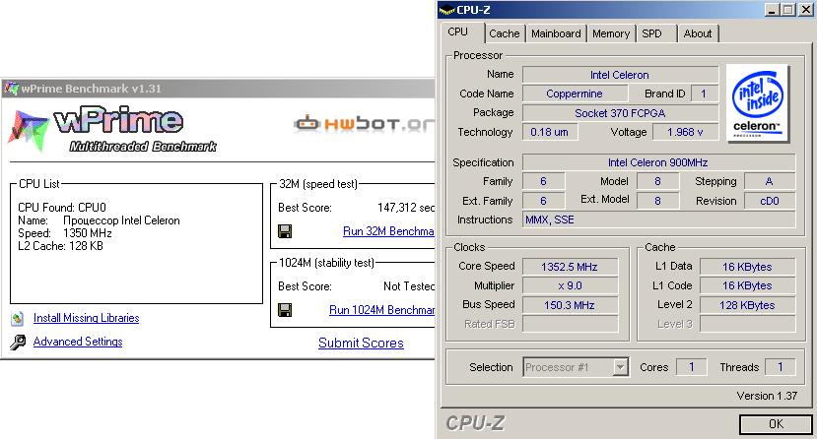
Task: Click the L1 Code 16 KBytes value
Action: pos(747,285)
